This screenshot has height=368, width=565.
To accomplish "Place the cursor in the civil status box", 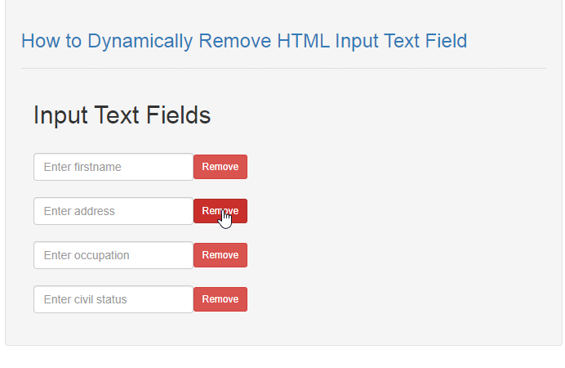I will click(113, 299).
